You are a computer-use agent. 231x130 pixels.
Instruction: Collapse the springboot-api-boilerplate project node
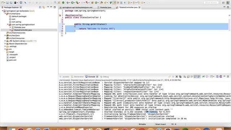pos(3,11)
